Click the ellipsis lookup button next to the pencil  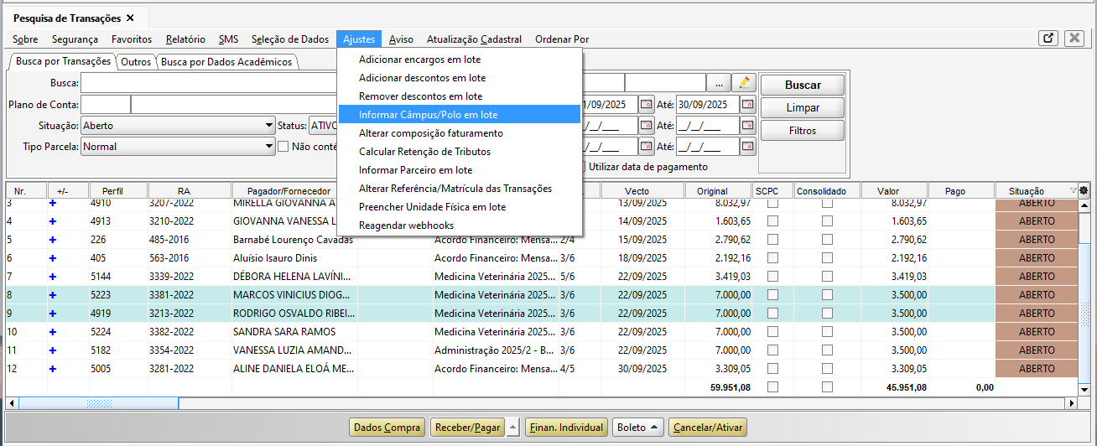click(718, 83)
